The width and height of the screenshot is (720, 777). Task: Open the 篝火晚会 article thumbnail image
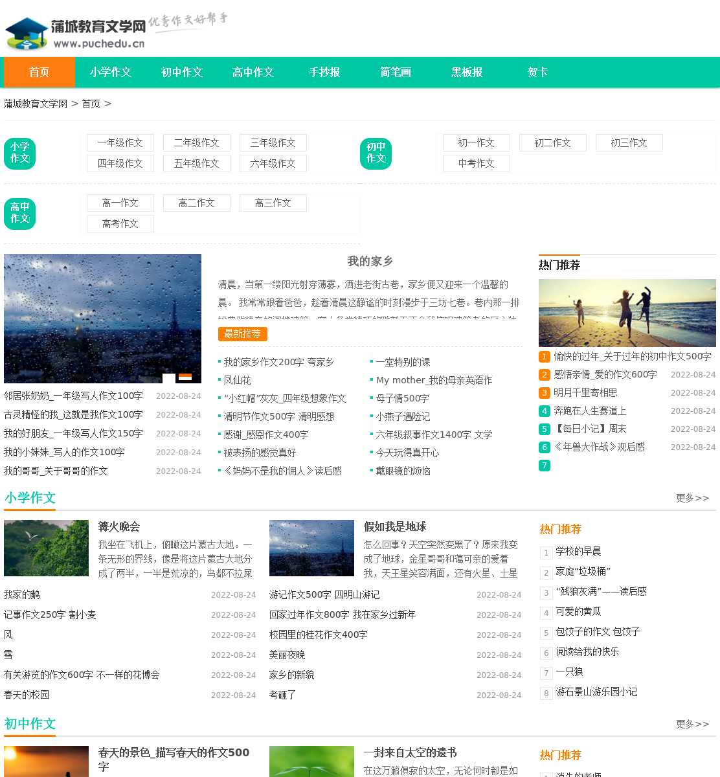46,548
